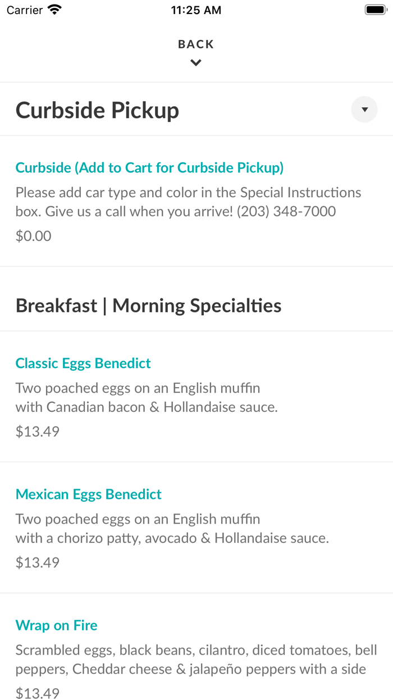Tap the Curbside Pickup heading

[x=97, y=110]
